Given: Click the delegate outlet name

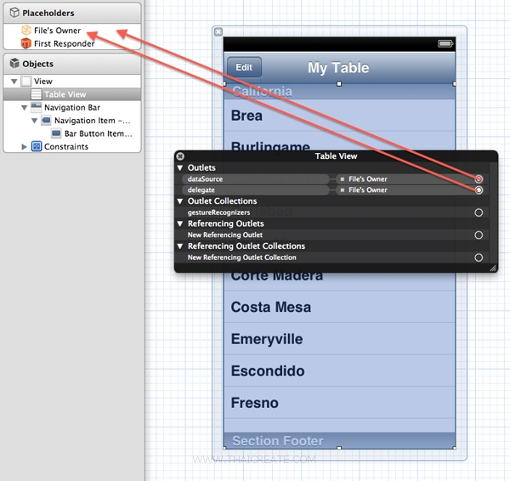Looking at the screenshot, I should coord(201,190).
